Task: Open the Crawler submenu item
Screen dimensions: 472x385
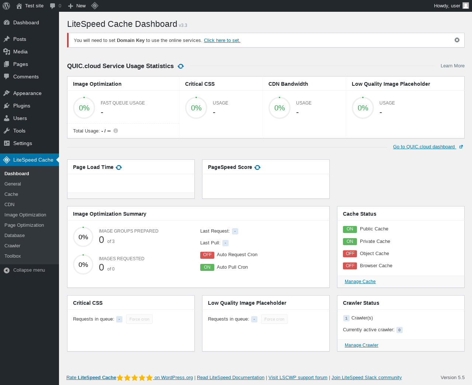Action: pos(29,246)
